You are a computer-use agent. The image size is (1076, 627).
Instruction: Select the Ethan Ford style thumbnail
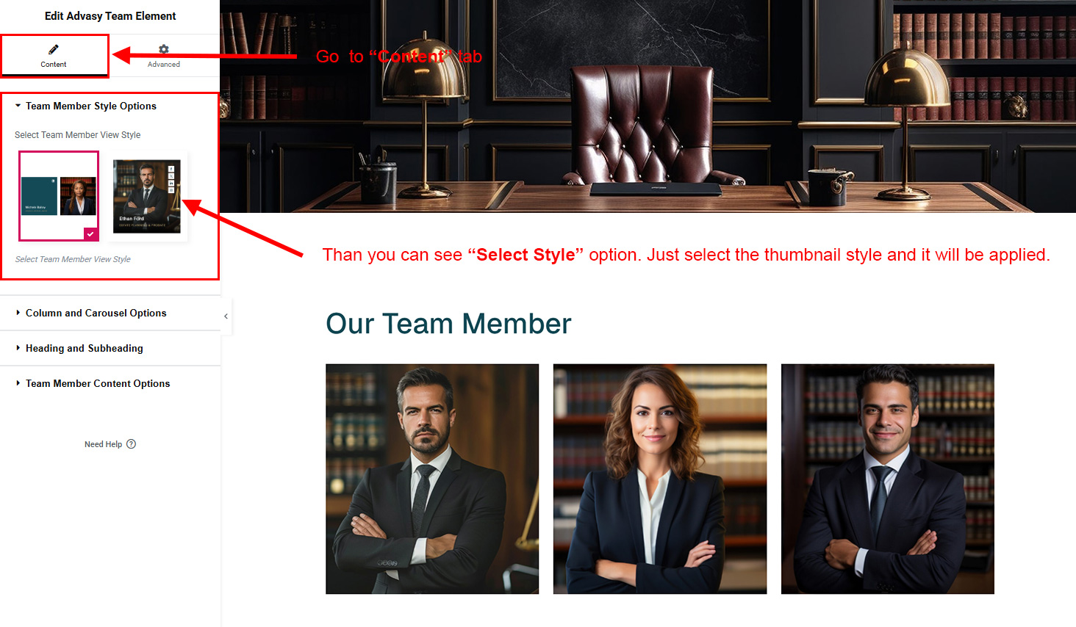(147, 196)
